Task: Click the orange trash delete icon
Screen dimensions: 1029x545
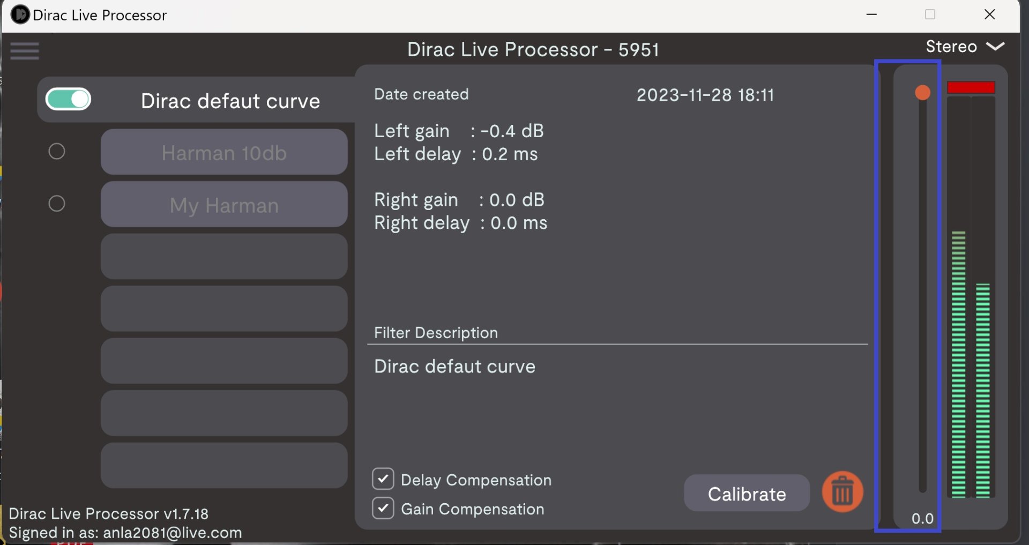Action: [842, 492]
